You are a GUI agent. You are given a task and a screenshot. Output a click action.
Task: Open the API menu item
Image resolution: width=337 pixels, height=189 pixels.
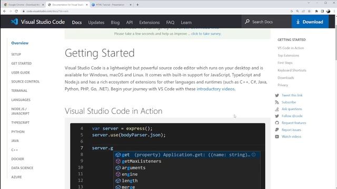(130, 22)
